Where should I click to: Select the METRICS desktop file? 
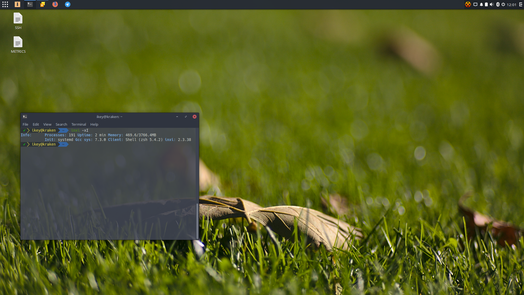click(18, 45)
